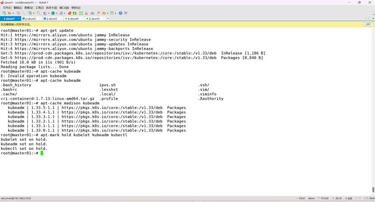Click 'kubectl set on hold.' line
This screenshot has width=375, height=202.
[24, 149]
